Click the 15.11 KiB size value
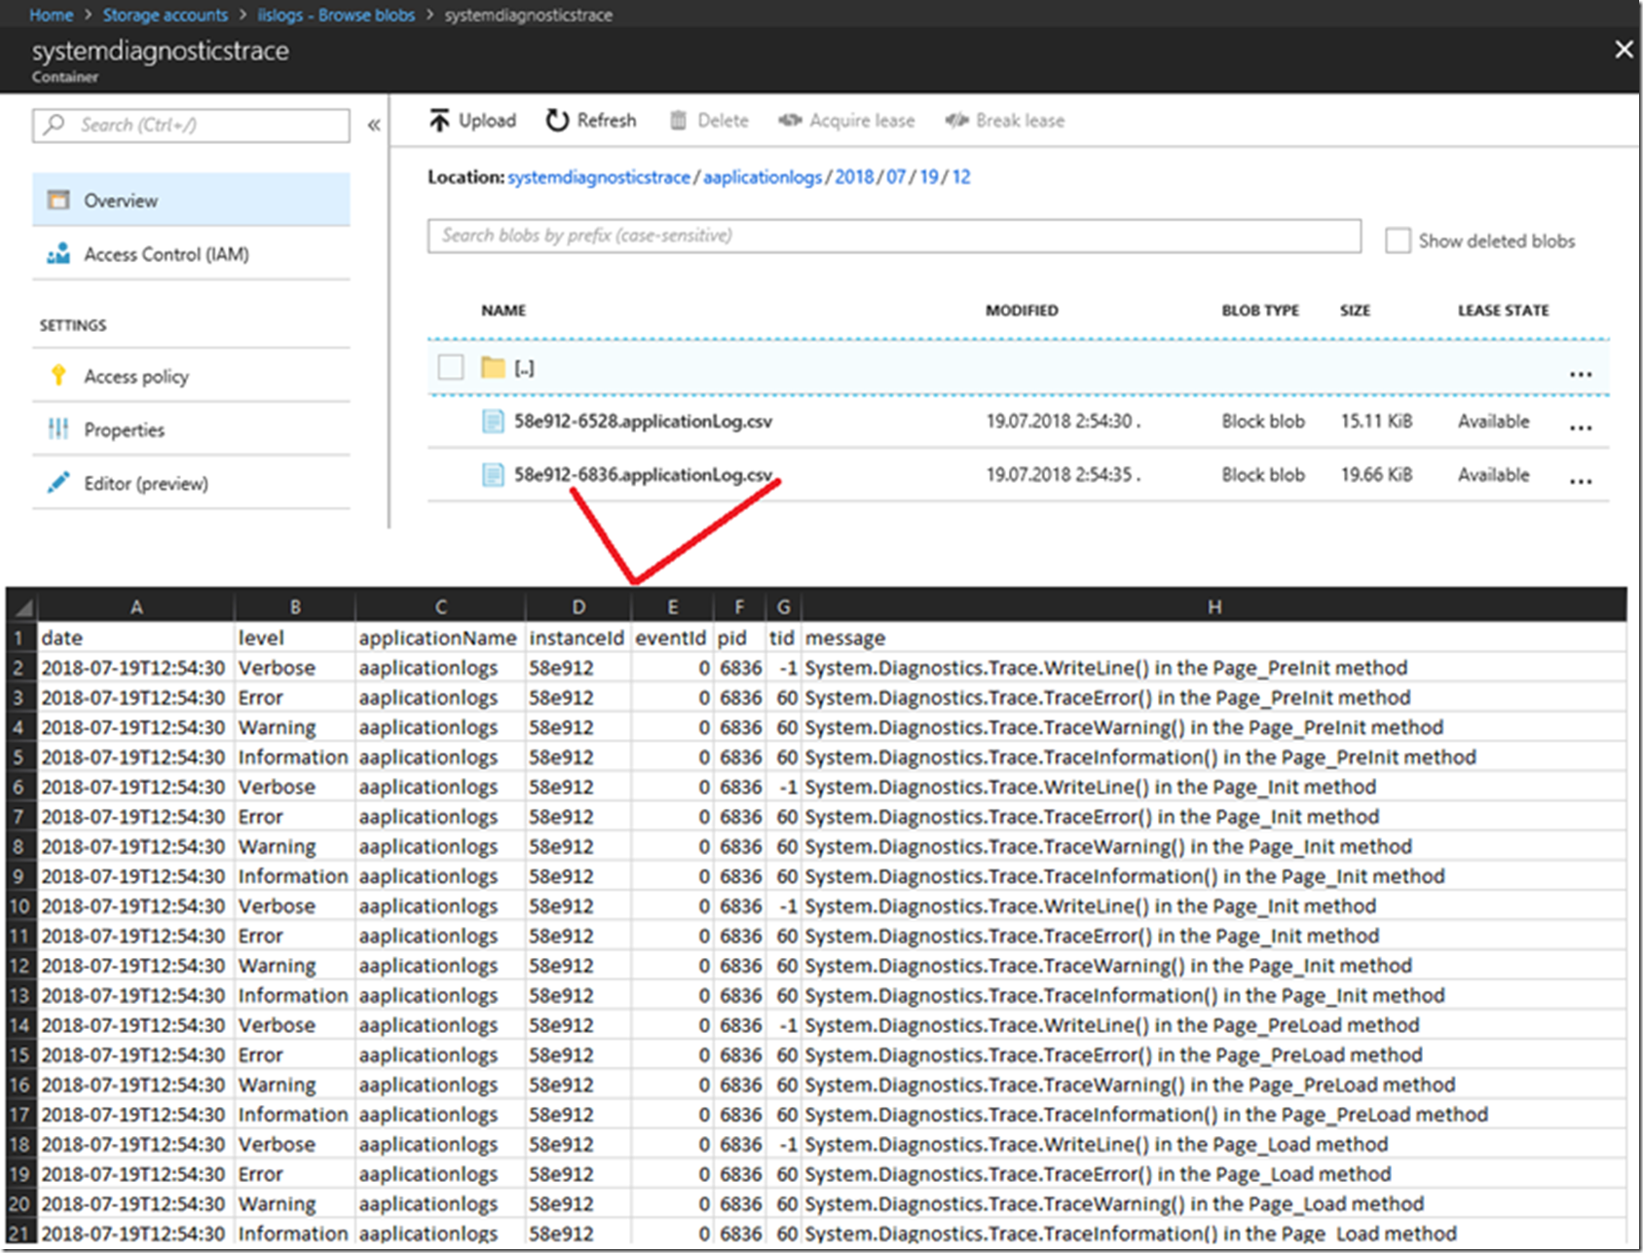This screenshot has height=1253, width=1643. 1376,421
